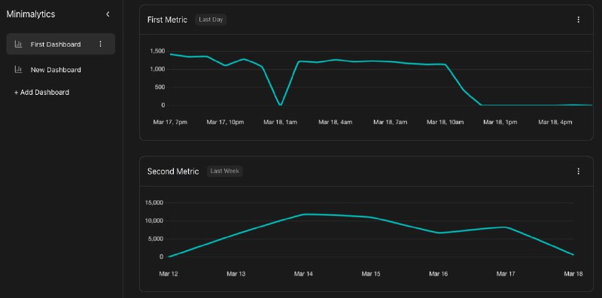This screenshot has width=602, height=298.
Task: Click the First Dashboard chart icon
Action: [18, 44]
